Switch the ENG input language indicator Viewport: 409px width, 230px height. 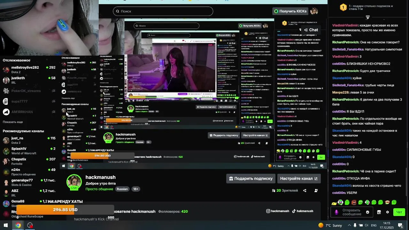click(374, 225)
